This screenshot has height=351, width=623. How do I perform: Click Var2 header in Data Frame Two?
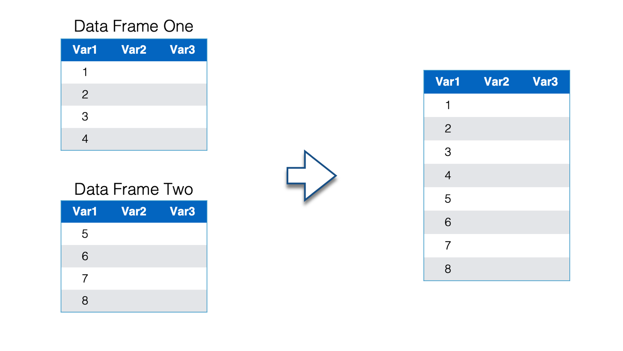coord(134,212)
